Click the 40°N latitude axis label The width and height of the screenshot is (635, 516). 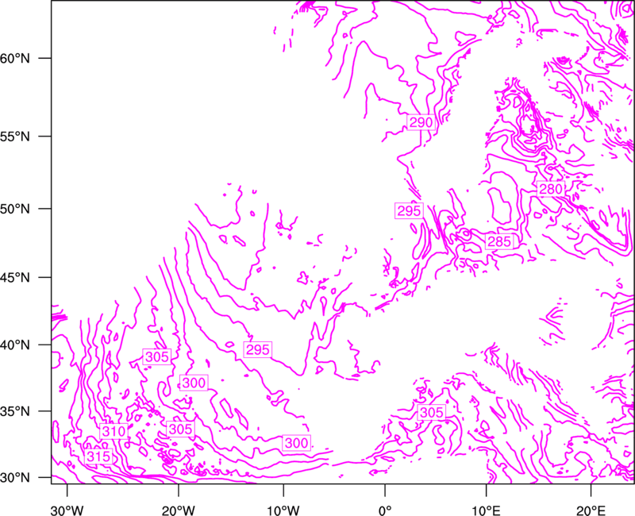point(15,345)
